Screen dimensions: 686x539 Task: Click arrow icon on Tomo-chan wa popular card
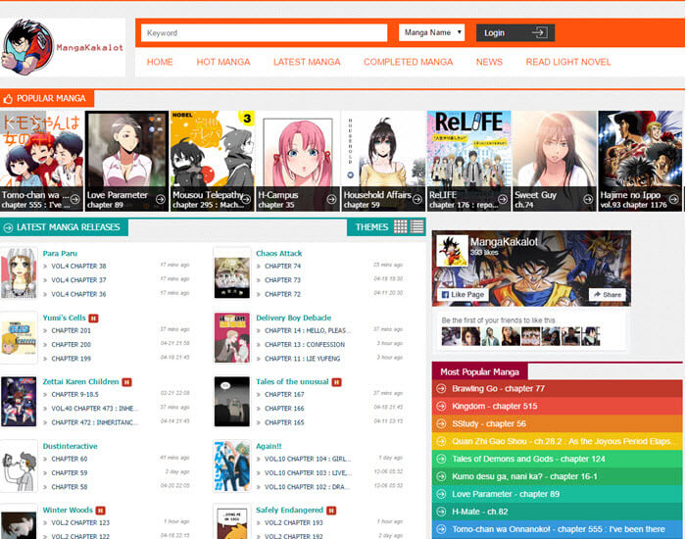click(75, 199)
